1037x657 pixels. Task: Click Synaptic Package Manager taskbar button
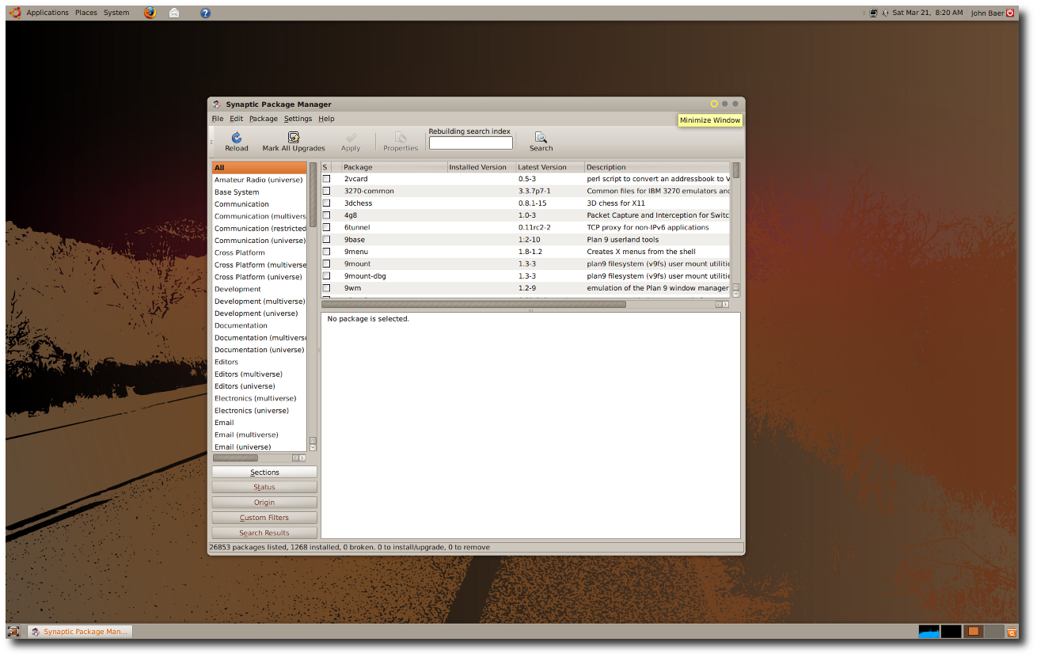pos(80,631)
